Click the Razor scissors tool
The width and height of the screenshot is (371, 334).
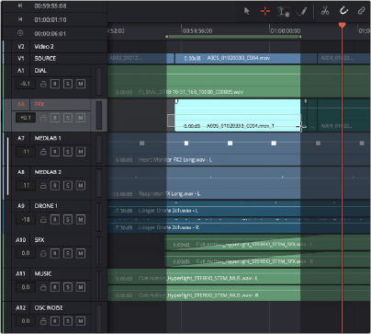click(325, 11)
